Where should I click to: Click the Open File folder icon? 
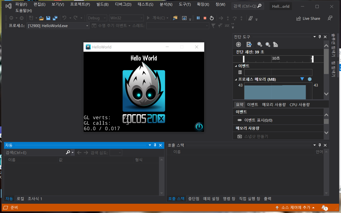point(41,18)
